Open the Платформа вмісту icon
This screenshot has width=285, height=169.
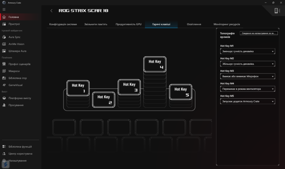pos(4,98)
